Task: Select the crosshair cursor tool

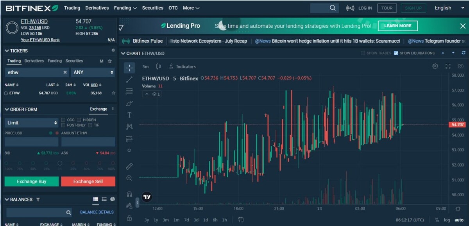Action: pos(129,67)
